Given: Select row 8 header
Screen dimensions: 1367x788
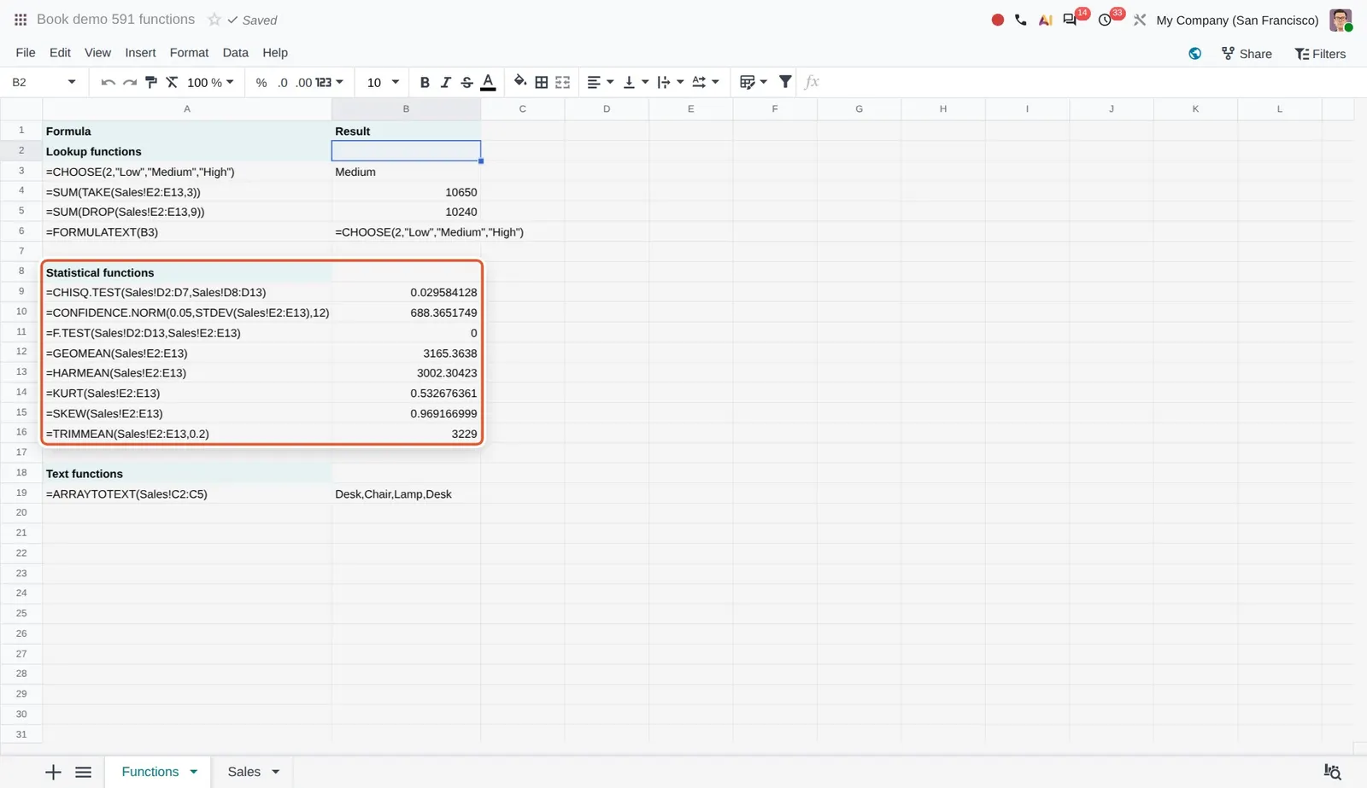Looking at the screenshot, I should pyautogui.click(x=21, y=271).
